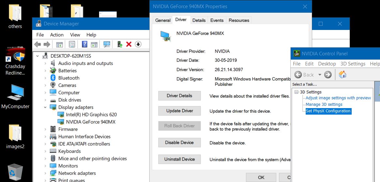Expand Audio inputs and outputs category
Image resolution: width=380 pixels, height=182 pixels.
[x=45, y=63]
